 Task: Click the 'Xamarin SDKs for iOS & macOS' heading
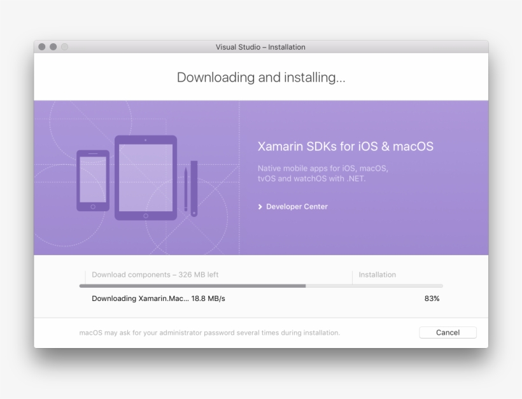click(345, 146)
